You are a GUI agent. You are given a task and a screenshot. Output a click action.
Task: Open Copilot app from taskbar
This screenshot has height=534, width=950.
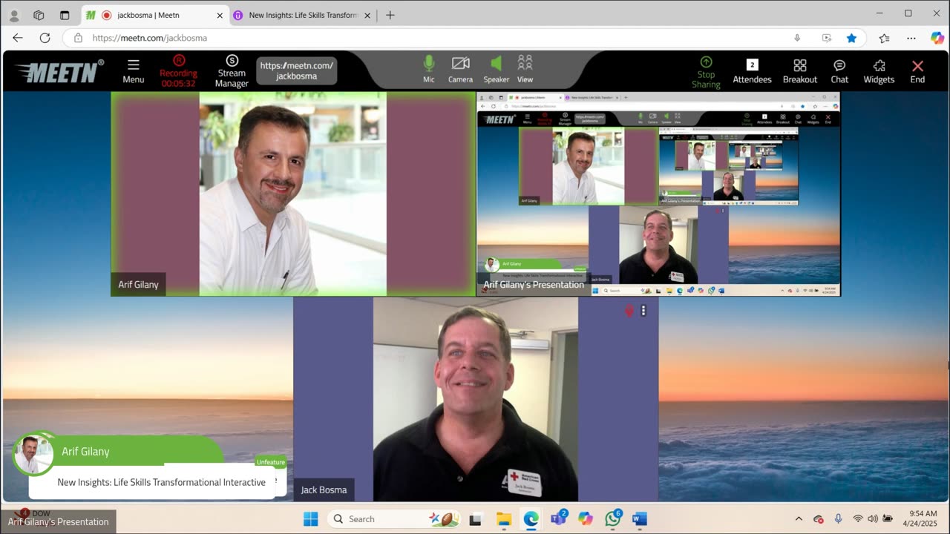coord(586,518)
